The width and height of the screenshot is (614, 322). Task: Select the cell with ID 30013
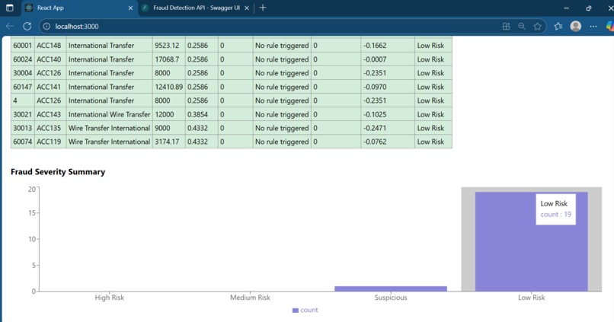[x=23, y=128]
